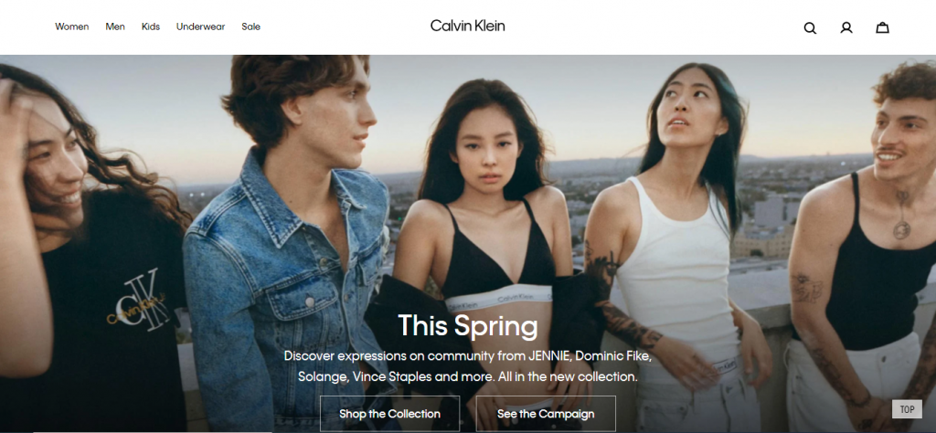Open the Women menu
936x433 pixels.
pos(71,26)
